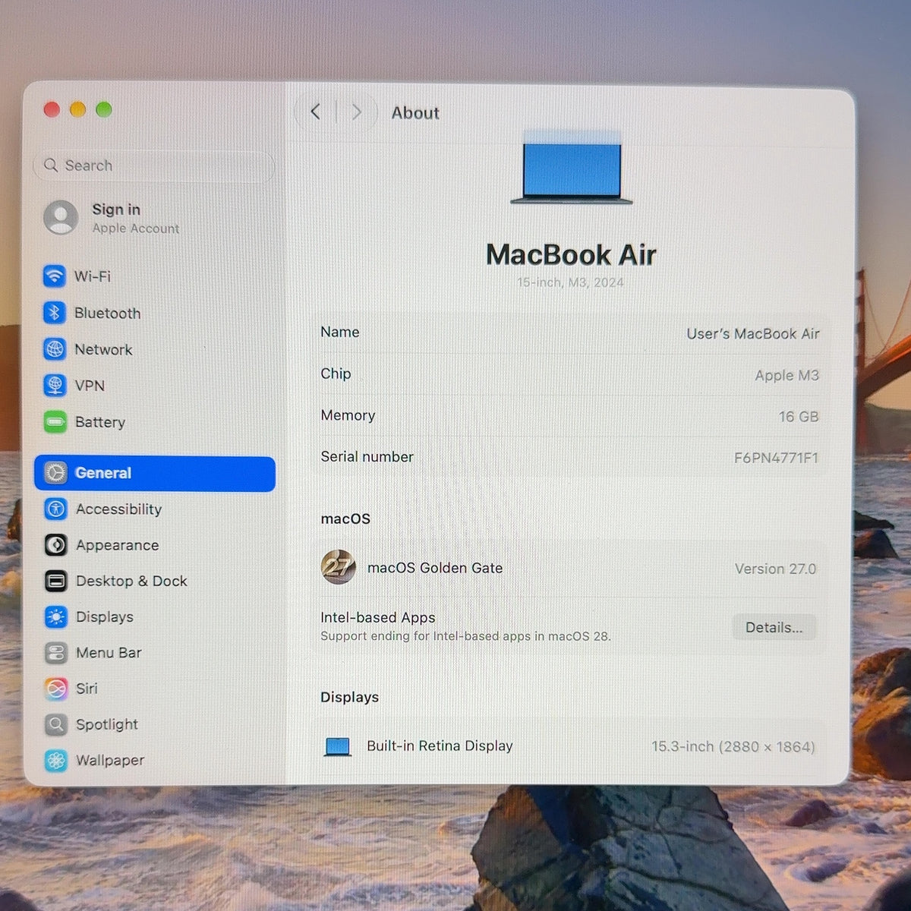This screenshot has height=911, width=911.
Task: Click the macOS Golden Gate label
Action: 435,568
